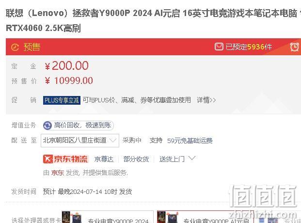Screen dimensions: 301x223
Task: Click the reservation bag icon
Action: point(219,47)
